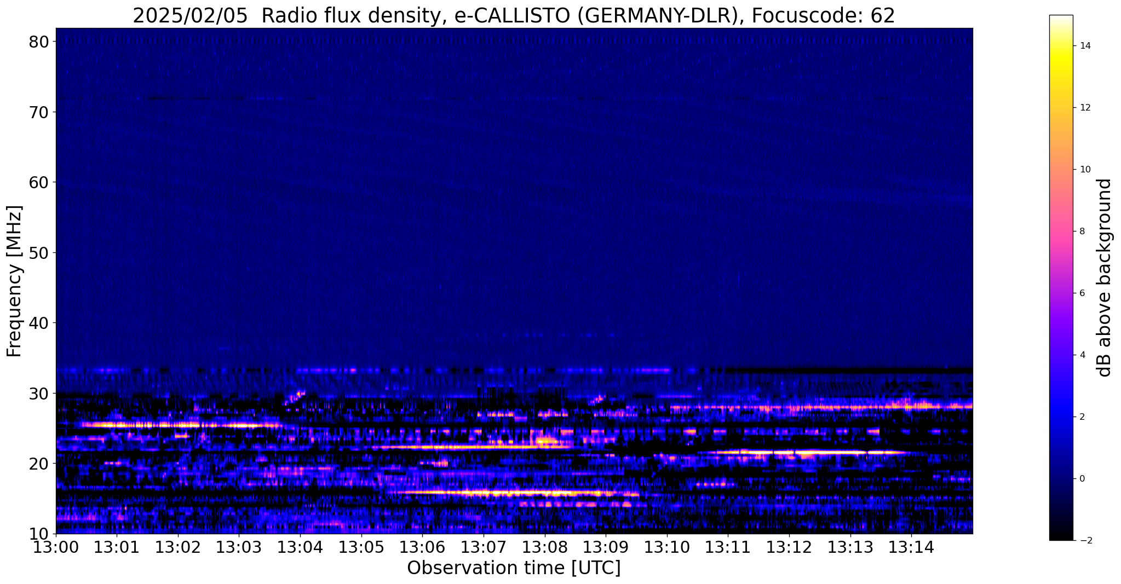The image size is (1121, 584).
Task: Click the 'Observation time [UTC]' x-axis label
Action: (x=514, y=568)
